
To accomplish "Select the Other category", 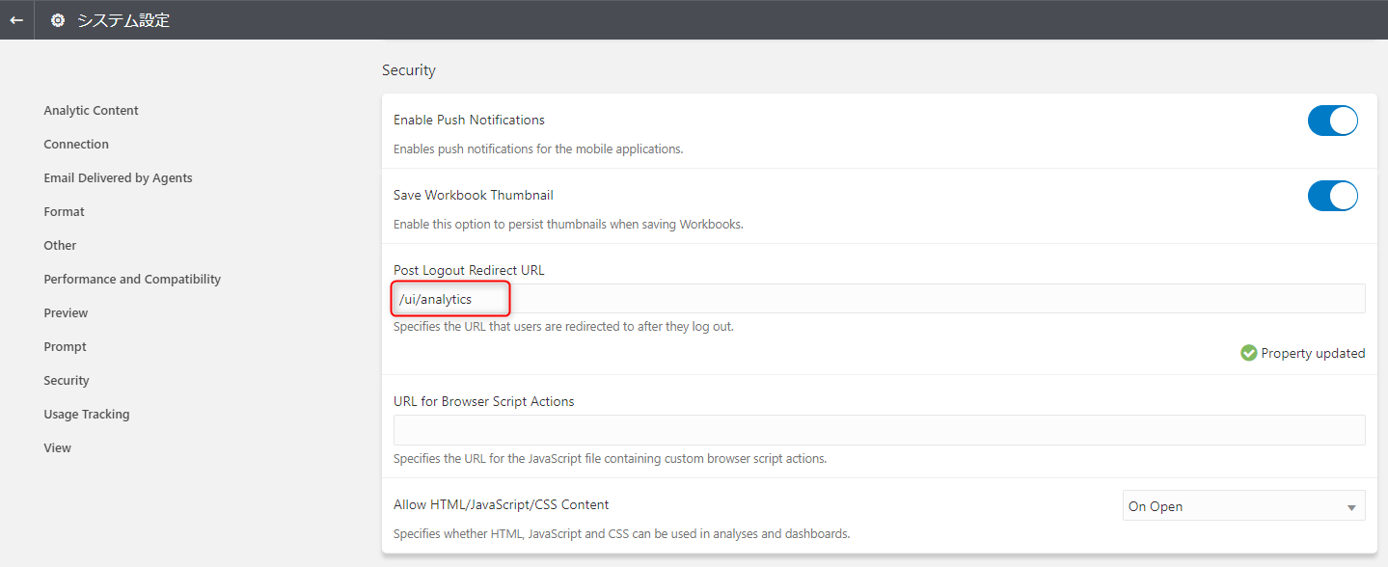I will (x=60, y=246).
